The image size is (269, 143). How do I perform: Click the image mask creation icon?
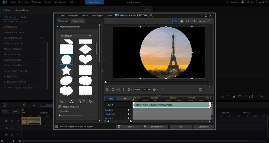tap(63, 101)
